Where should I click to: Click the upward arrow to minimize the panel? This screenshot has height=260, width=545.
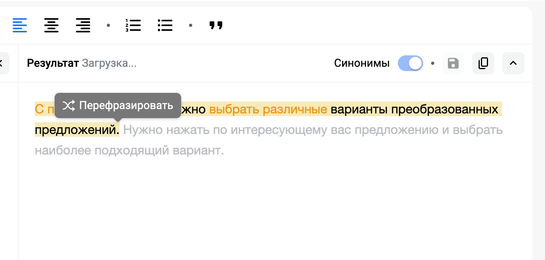tap(513, 63)
